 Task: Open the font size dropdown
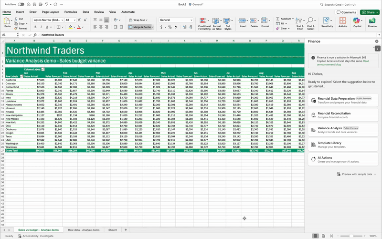[74, 20]
